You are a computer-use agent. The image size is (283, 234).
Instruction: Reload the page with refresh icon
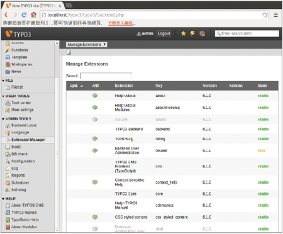[24, 14]
